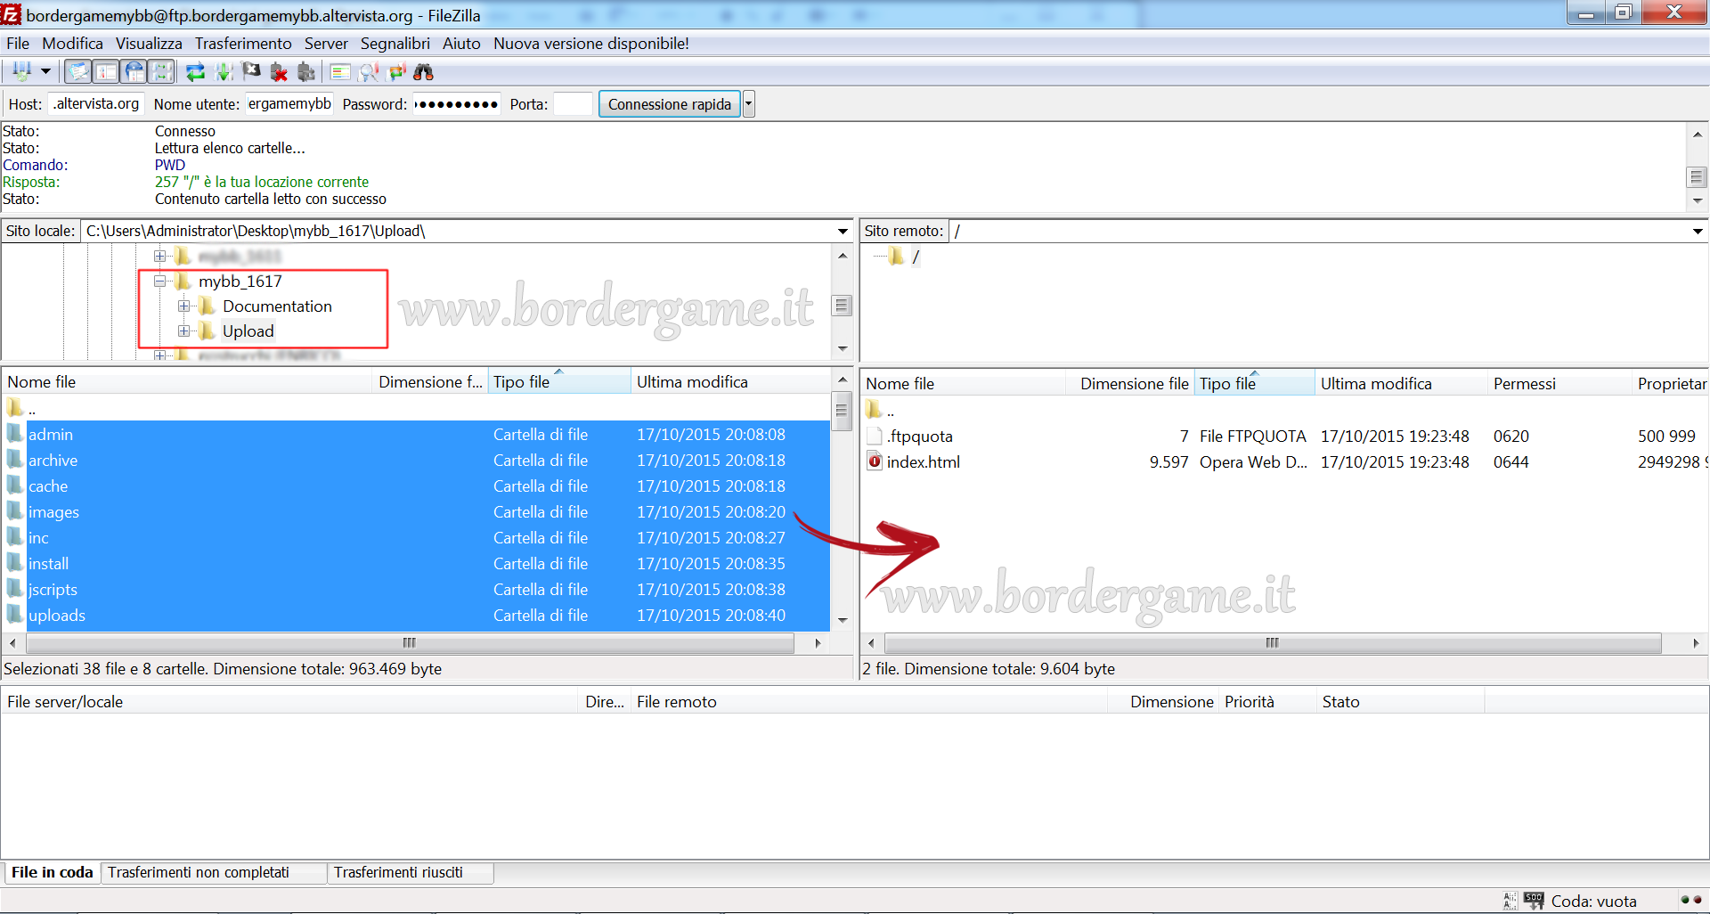Select the images folder row
The height and width of the screenshot is (914, 1710).
point(417,512)
